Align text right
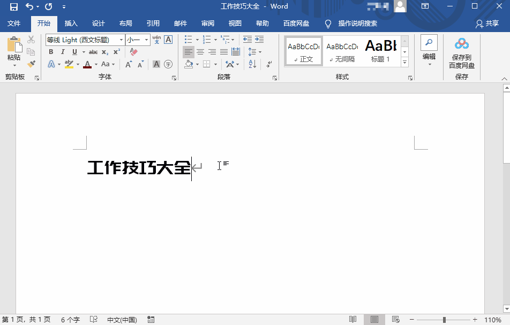The image size is (510, 325). 212,52
